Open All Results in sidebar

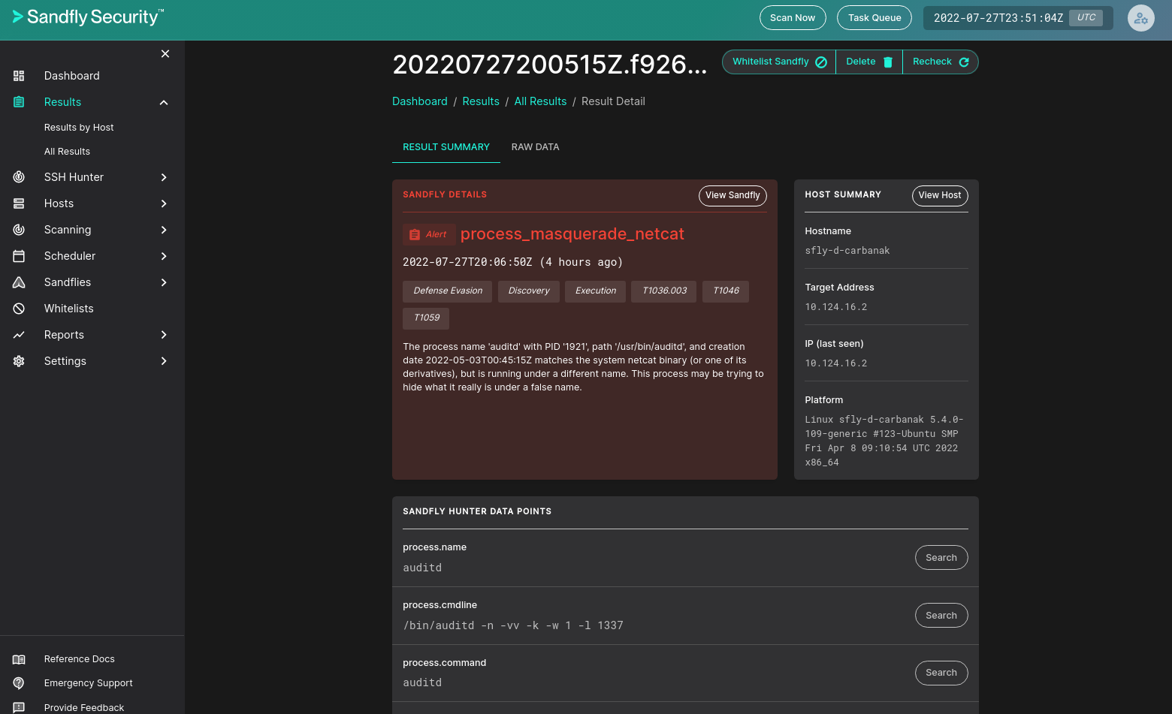pyautogui.click(x=67, y=152)
